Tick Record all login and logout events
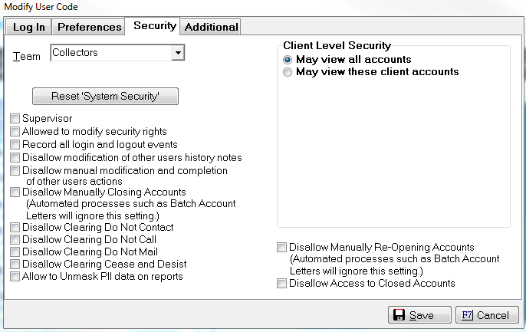This screenshot has height=332, width=526. [15, 144]
